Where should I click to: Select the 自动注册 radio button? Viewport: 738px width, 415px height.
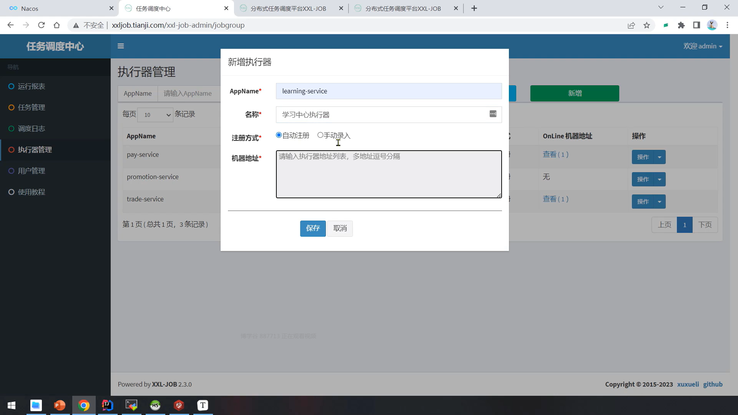(x=279, y=135)
